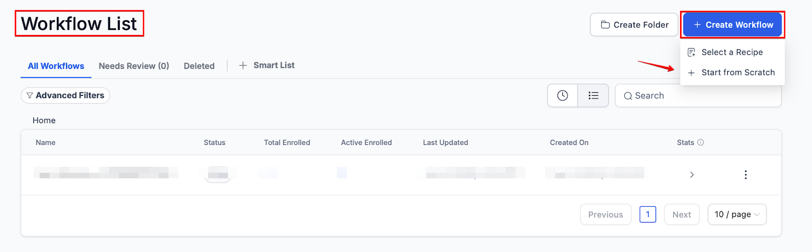Open the Deleted tab

coord(199,66)
